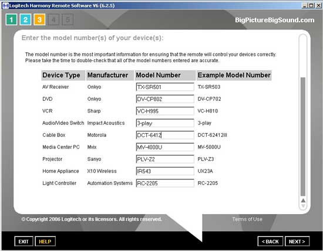
Task: Click the heading 'Enter the model number(s)'
Action: 92,38
